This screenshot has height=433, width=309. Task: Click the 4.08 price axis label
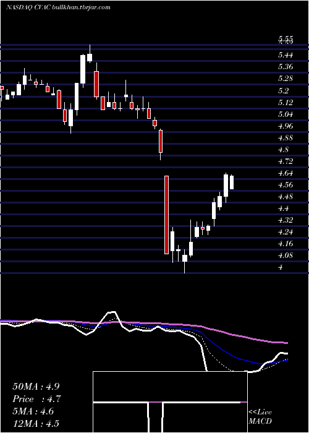tap(286, 255)
